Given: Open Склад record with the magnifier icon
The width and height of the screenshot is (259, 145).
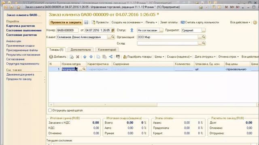Looking at the screenshot, I should (204, 43).
